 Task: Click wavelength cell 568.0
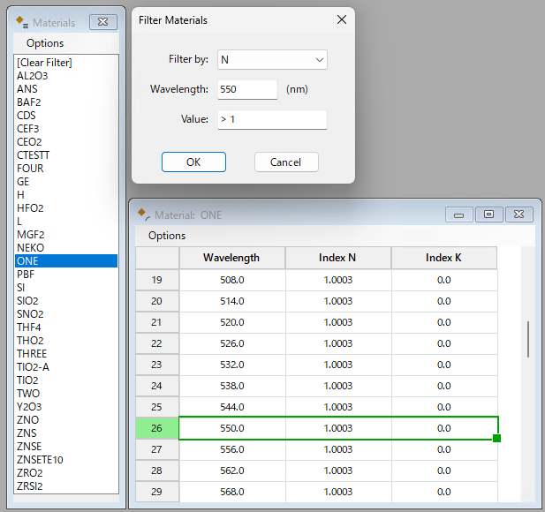(x=231, y=492)
